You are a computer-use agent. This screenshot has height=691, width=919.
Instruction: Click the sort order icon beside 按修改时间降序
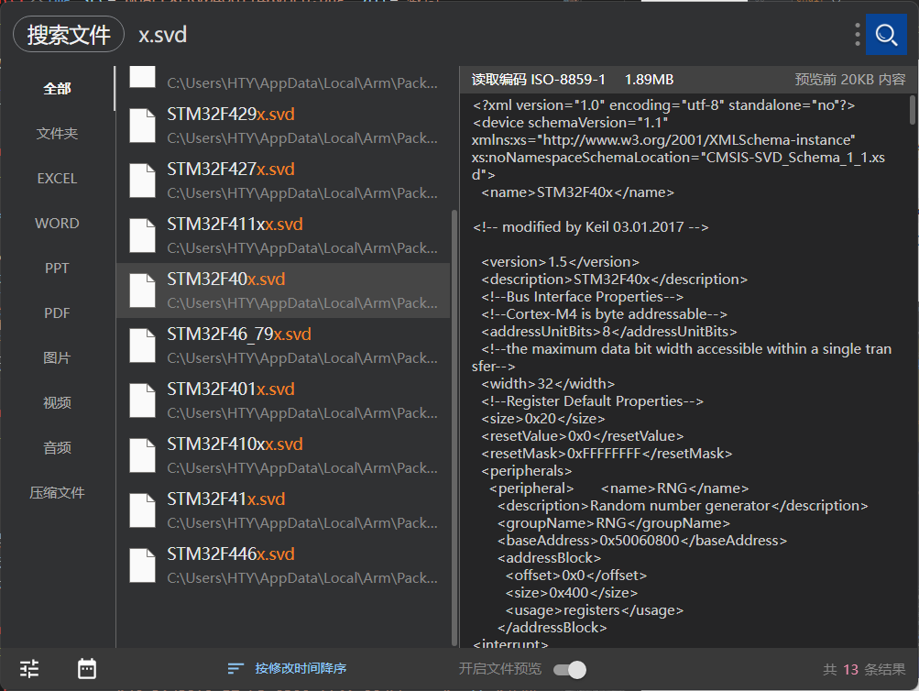236,668
